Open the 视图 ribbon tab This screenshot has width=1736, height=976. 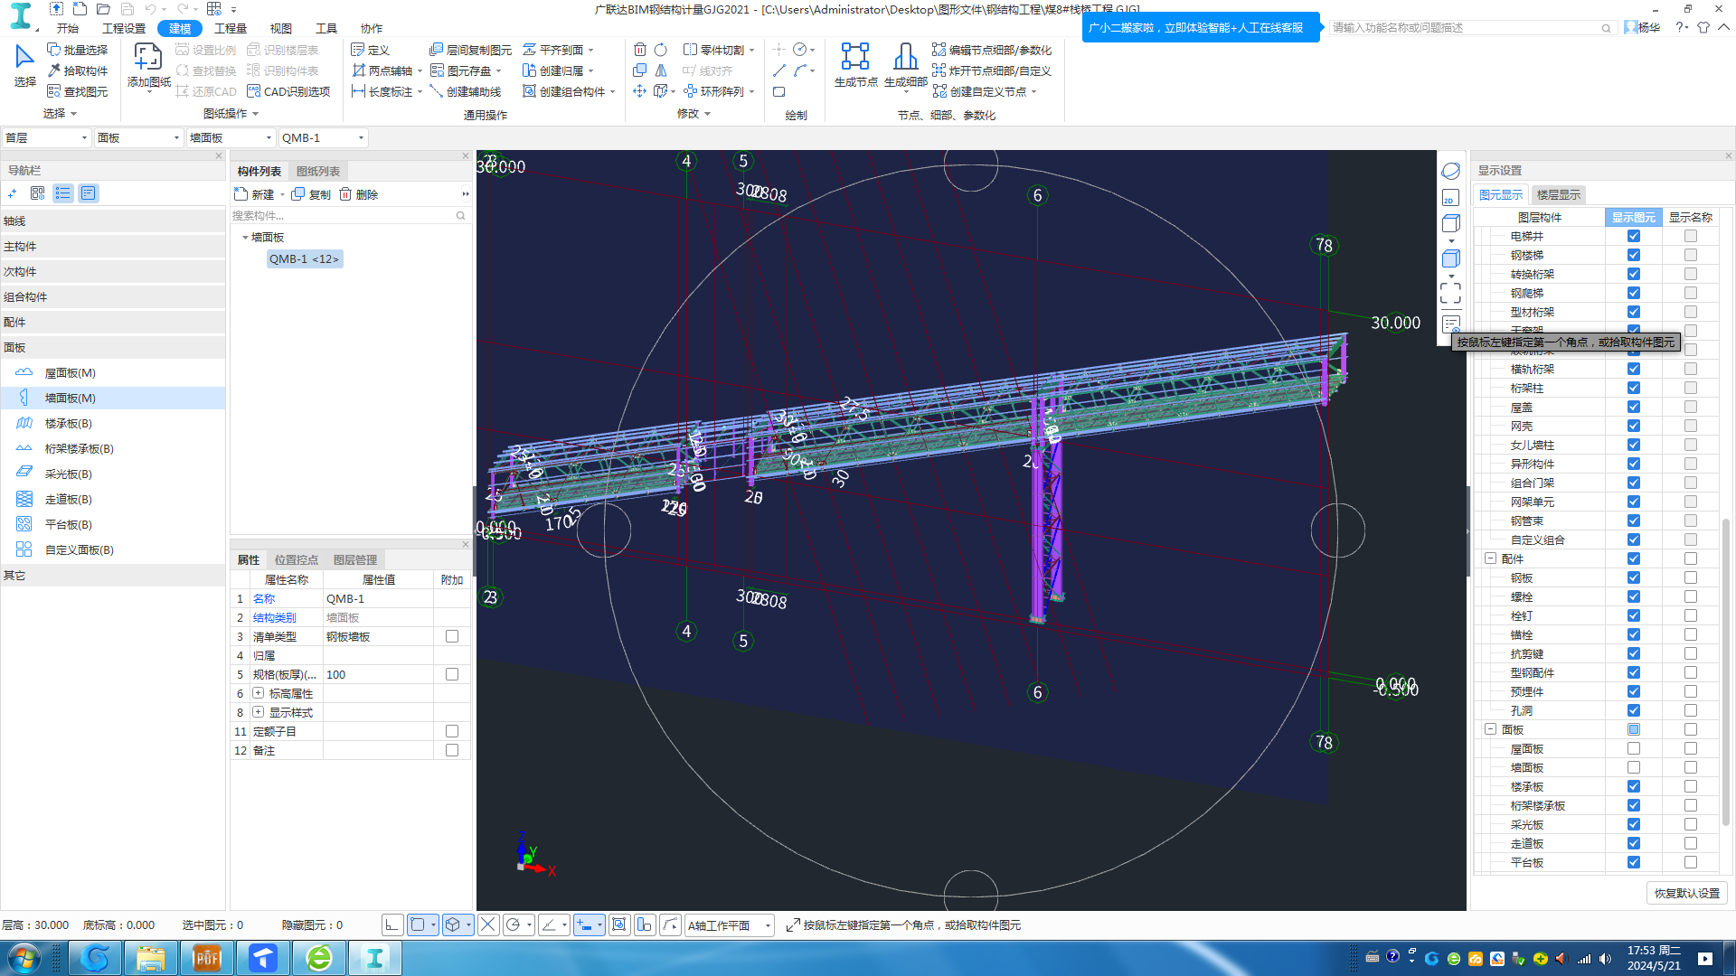coord(281,28)
